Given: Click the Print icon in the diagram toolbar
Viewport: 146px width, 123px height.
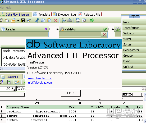Looking at the screenshot, I should coord(78,20).
